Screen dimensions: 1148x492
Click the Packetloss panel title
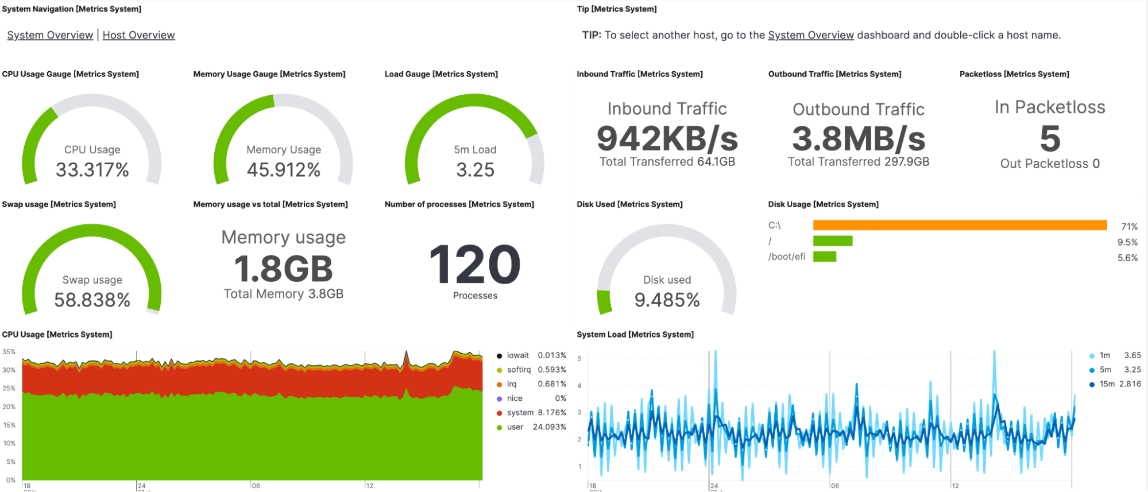pos(1014,74)
